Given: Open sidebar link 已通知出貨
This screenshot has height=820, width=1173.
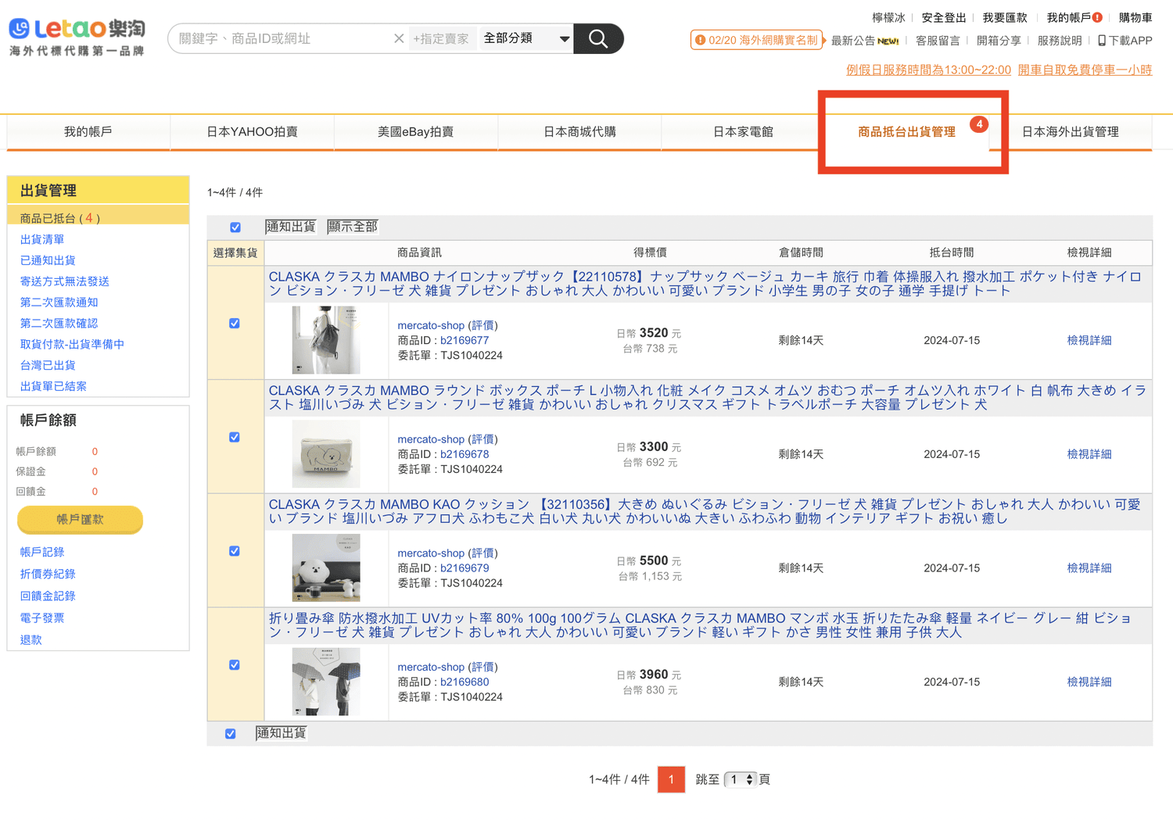Looking at the screenshot, I should (48, 260).
